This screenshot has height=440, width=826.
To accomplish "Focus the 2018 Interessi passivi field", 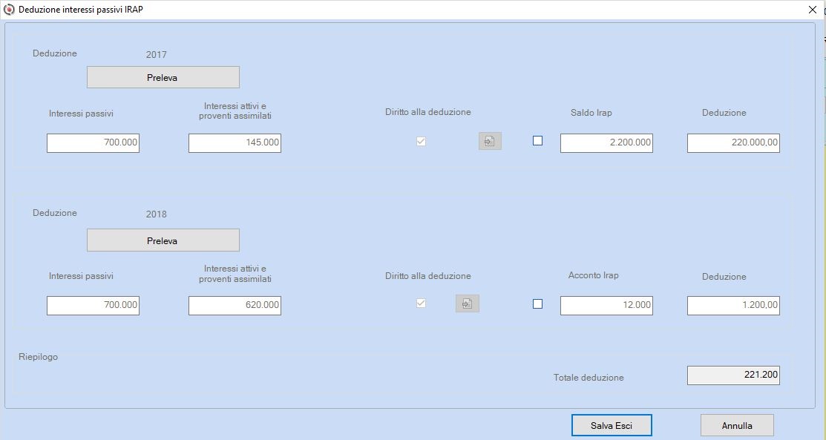I will [x=94, y=306].
